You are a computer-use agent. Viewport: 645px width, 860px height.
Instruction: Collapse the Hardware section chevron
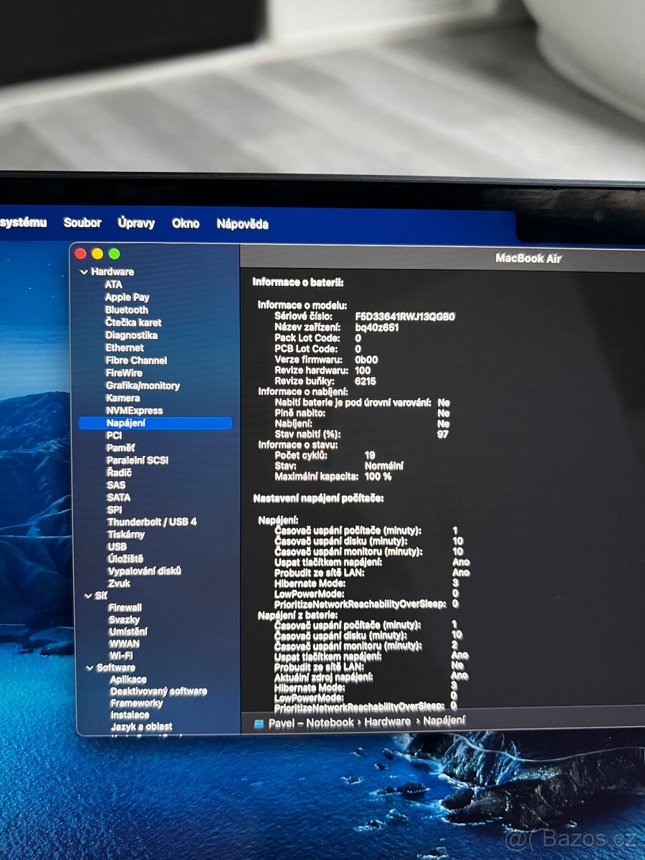click(84, 272)
